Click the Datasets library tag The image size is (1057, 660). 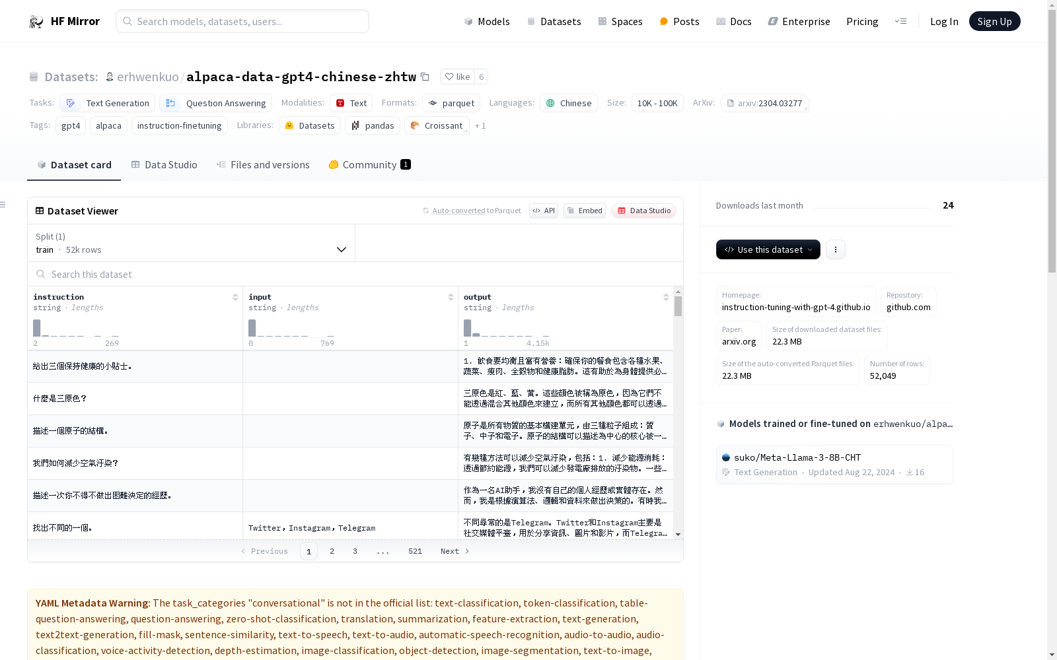coord(310,125)
